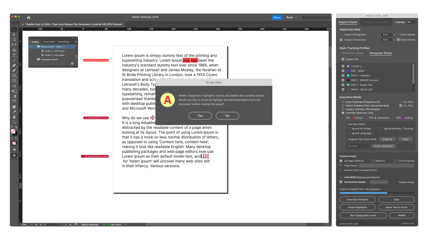Viewport: 428px width, 240px height.
Task: Open the 20% paragraphs opacity dropdown
Action: (x=387, y=35)
